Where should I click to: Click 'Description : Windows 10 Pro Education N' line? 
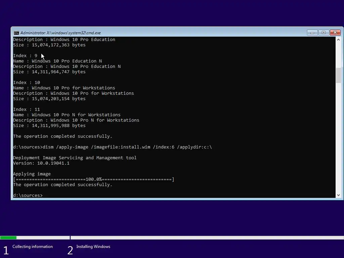point(67,67)
